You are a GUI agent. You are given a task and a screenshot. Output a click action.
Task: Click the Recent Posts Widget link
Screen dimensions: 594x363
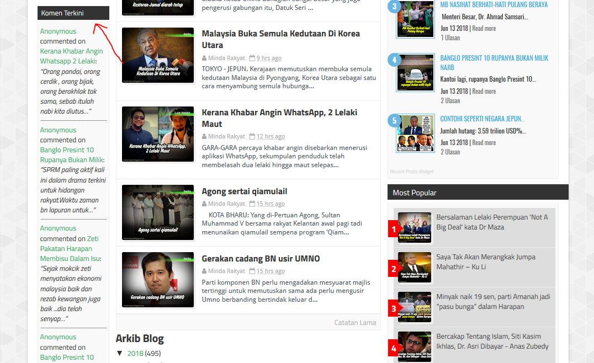point(411,172)
